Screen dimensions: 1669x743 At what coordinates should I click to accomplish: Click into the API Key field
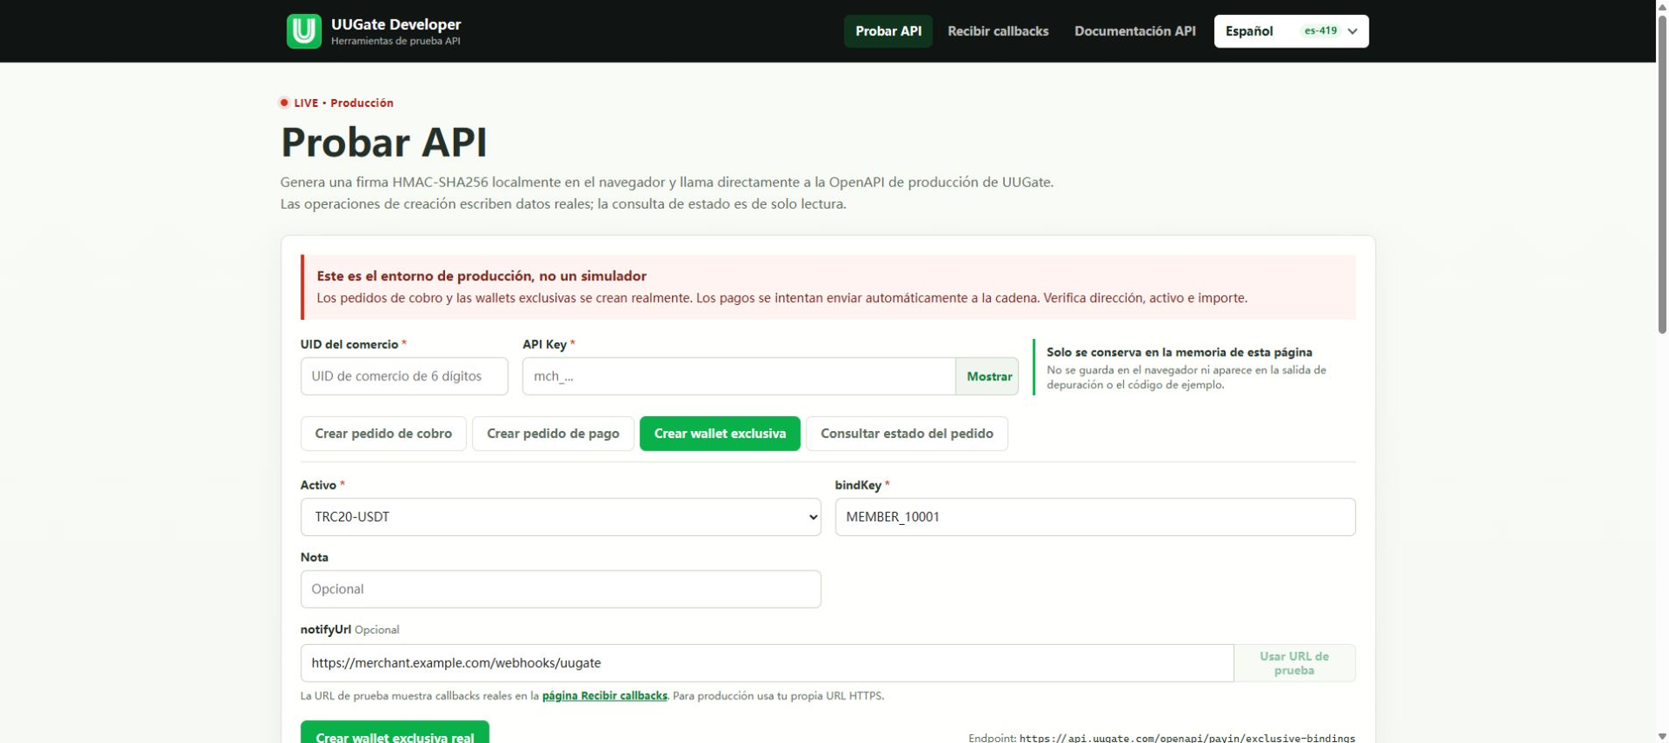click(739, 376)
